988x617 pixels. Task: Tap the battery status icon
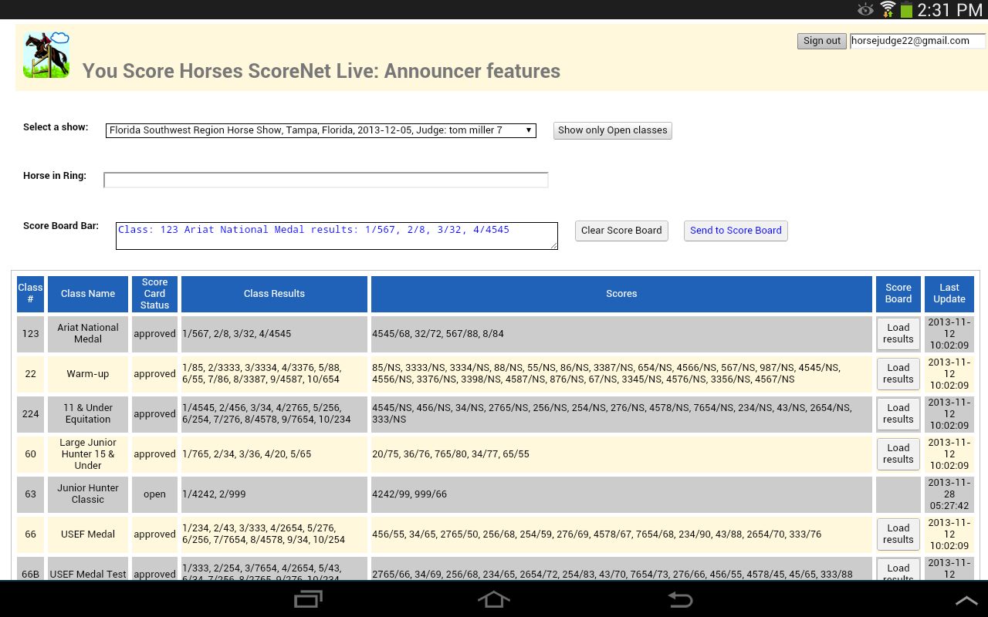[906, 10]
